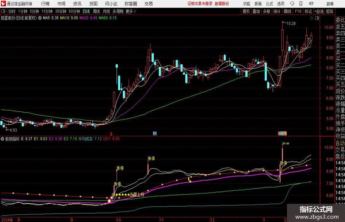Toggle 复权 price adjustment
This screenshot has width=345, height=222.
[x=246, y=11]
